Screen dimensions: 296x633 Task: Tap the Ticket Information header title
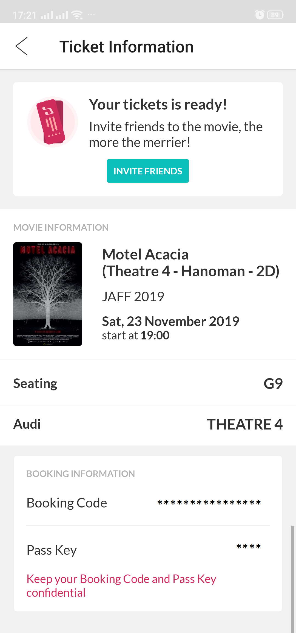click(x=126, y=47)
